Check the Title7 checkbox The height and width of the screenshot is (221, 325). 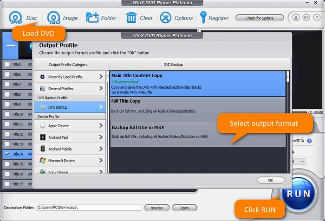(7, 84)
